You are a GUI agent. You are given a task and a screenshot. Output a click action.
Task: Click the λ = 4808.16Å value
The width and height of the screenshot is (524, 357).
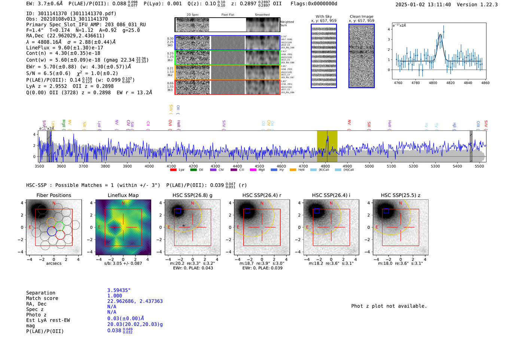44,42
